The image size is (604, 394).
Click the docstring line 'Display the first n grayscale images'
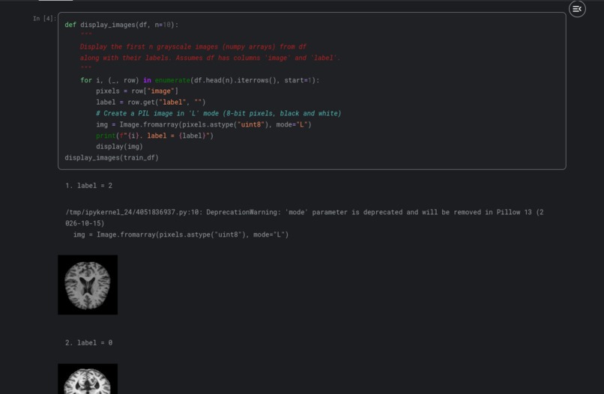click(193, 46)
